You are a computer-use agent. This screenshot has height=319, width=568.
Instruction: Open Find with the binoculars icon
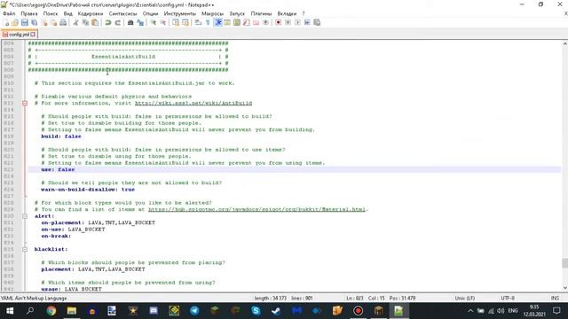point(130,23)
